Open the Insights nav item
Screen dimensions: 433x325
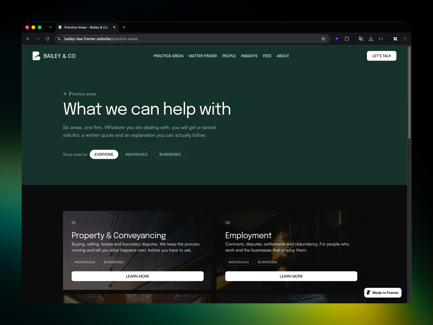coord(249,56)
